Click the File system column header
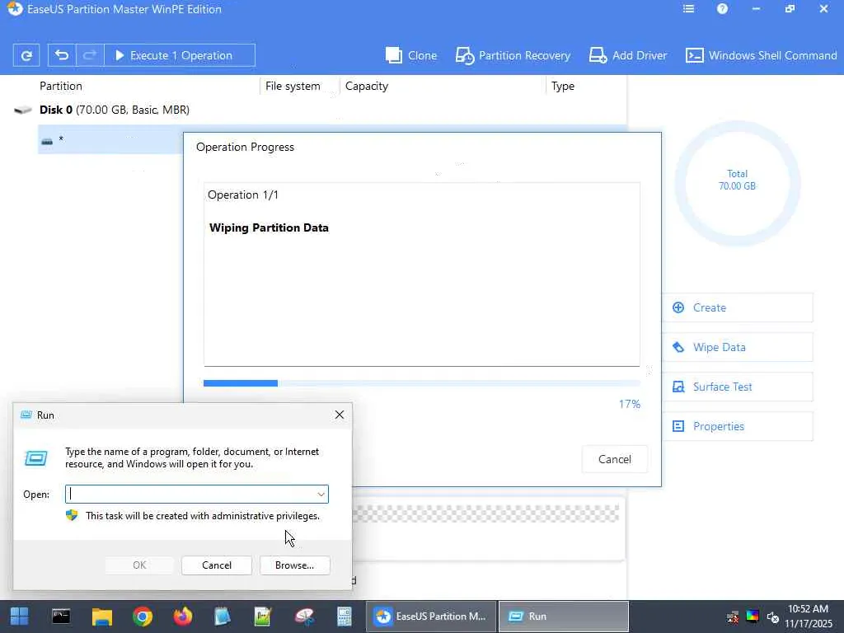844x633 pixels. point(293,86)
